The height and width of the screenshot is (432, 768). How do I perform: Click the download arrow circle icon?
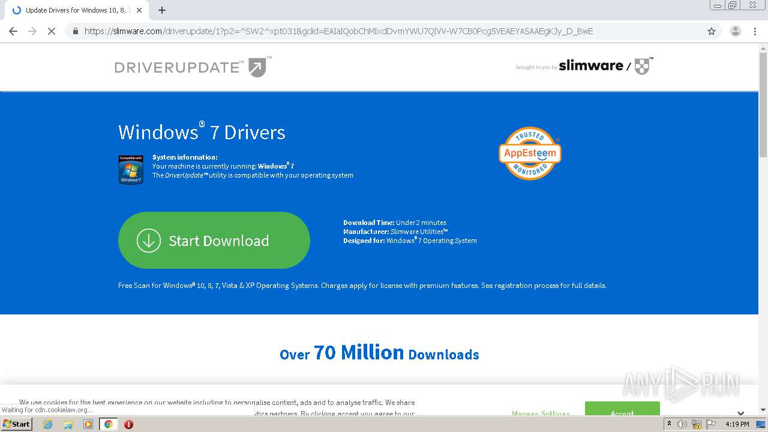148,241
